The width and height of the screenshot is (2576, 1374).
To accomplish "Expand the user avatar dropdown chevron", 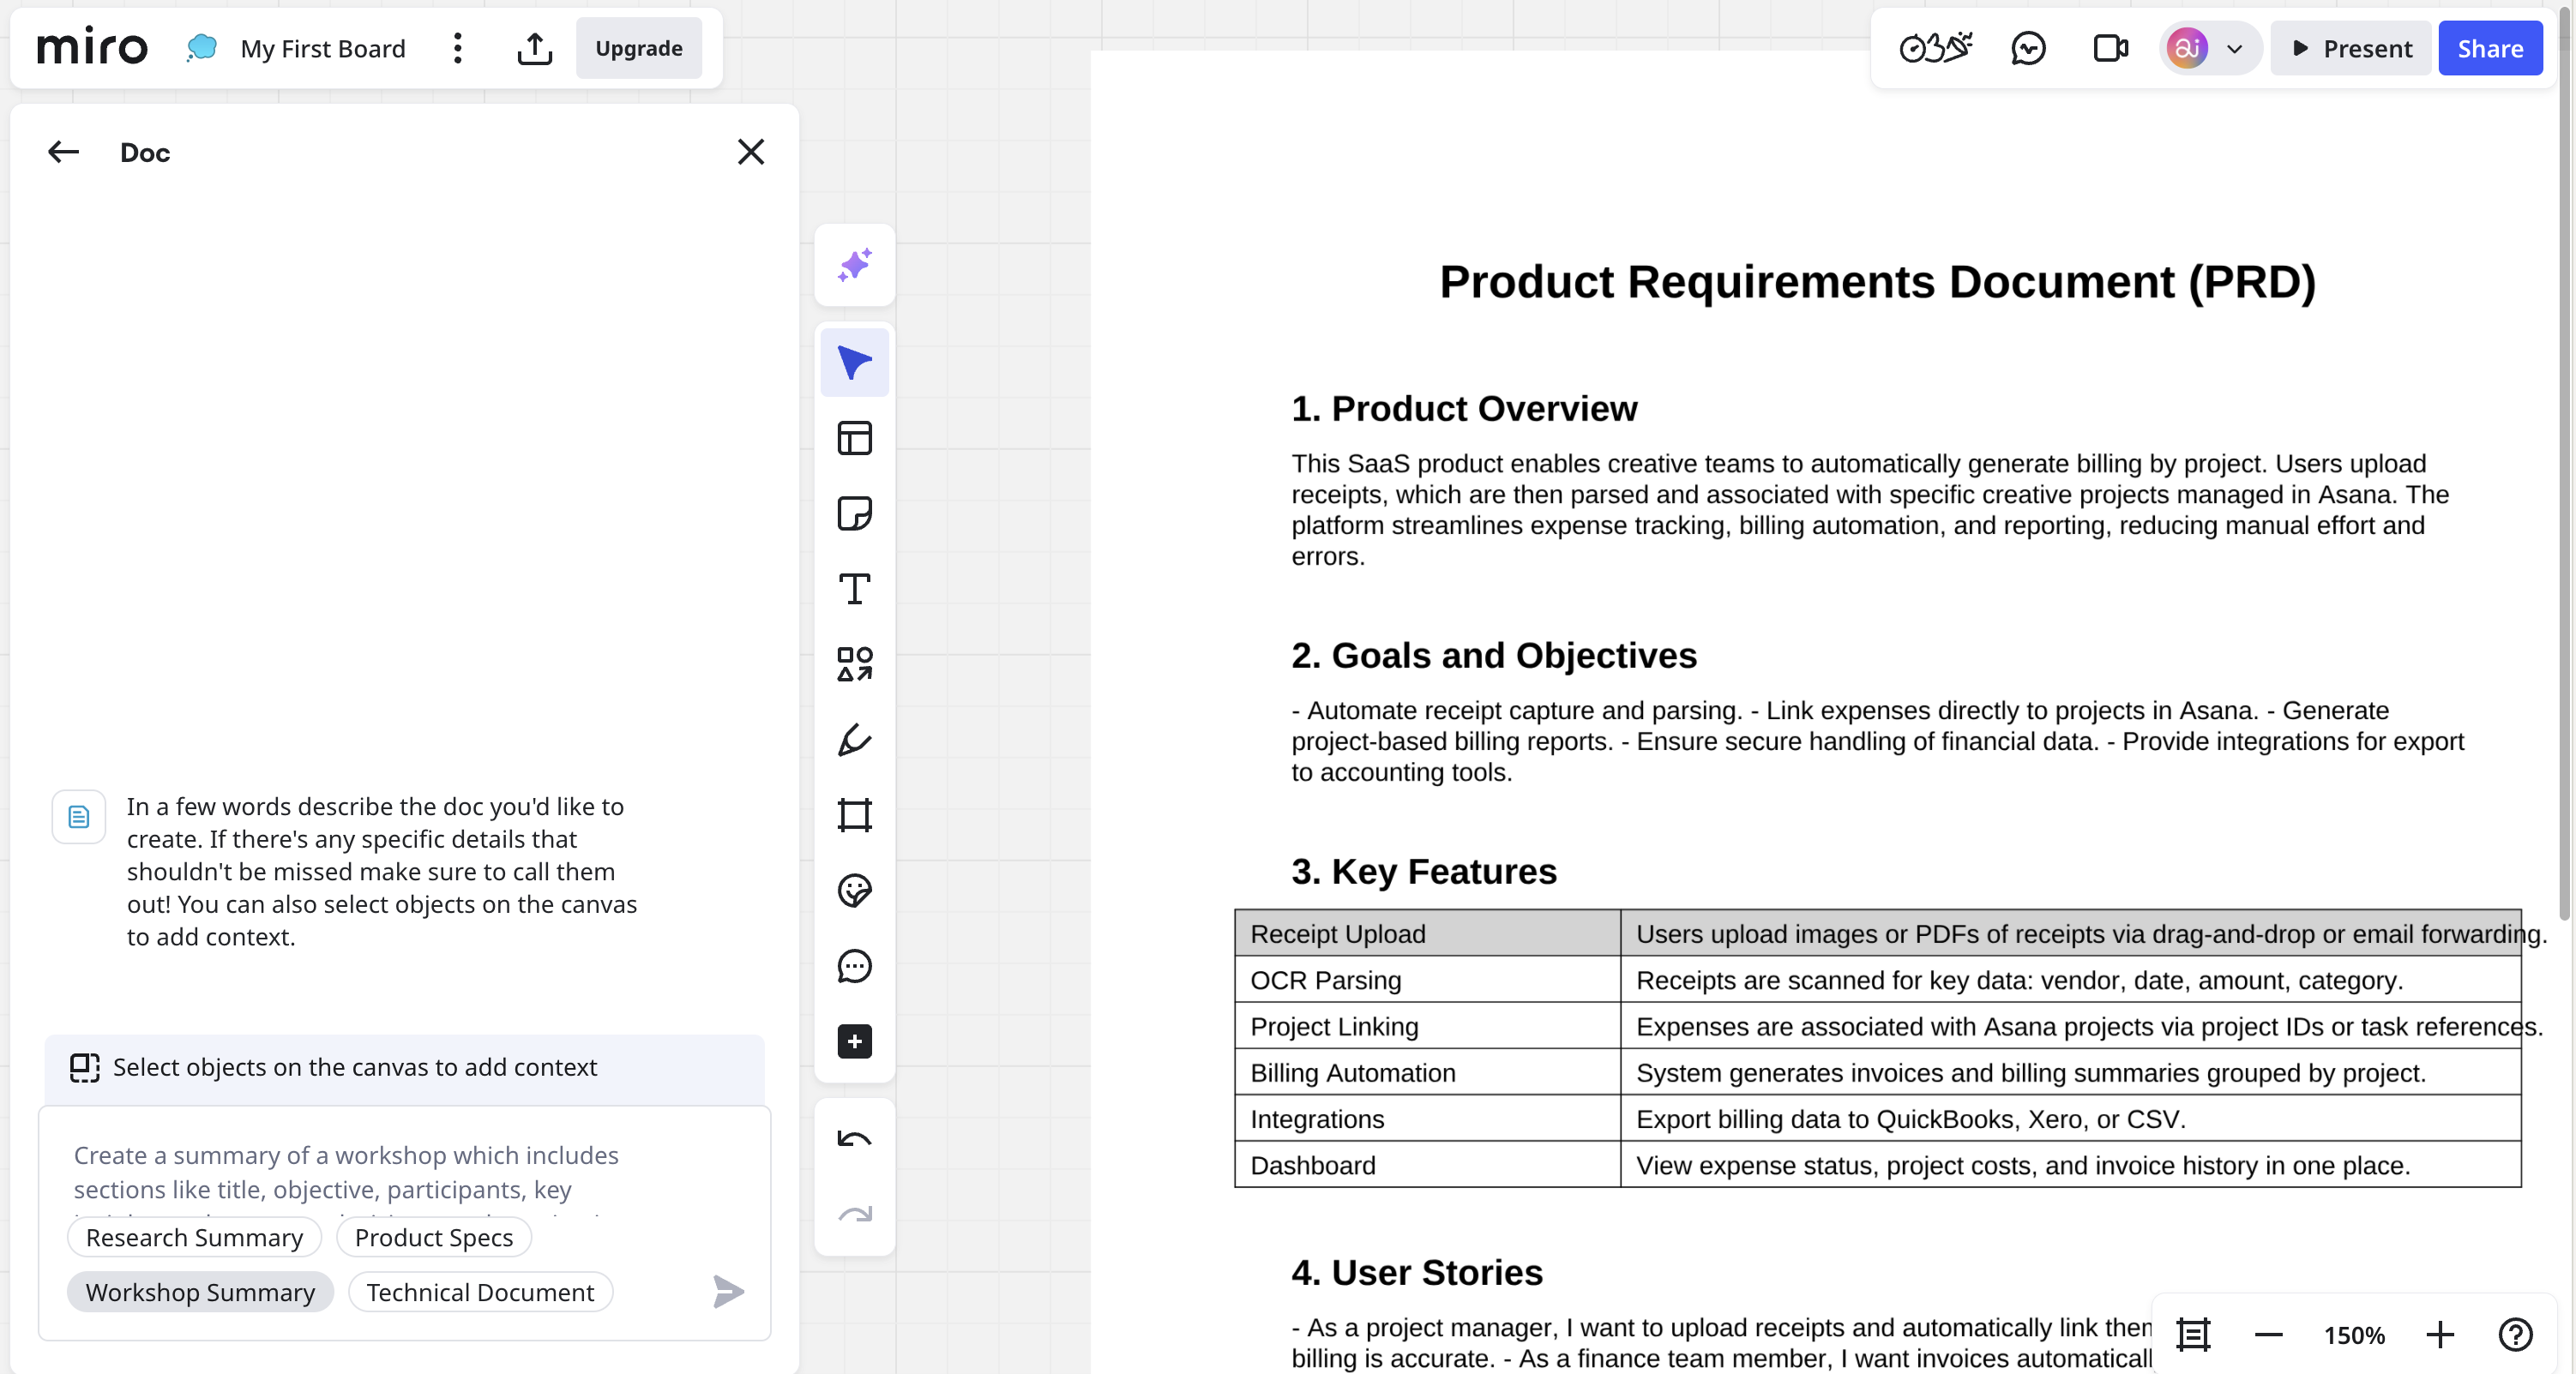I will [x=2234, y=48].
